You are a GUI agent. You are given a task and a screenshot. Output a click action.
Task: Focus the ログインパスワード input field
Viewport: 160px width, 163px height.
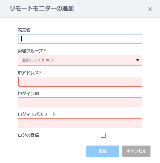tap(80, 123)
